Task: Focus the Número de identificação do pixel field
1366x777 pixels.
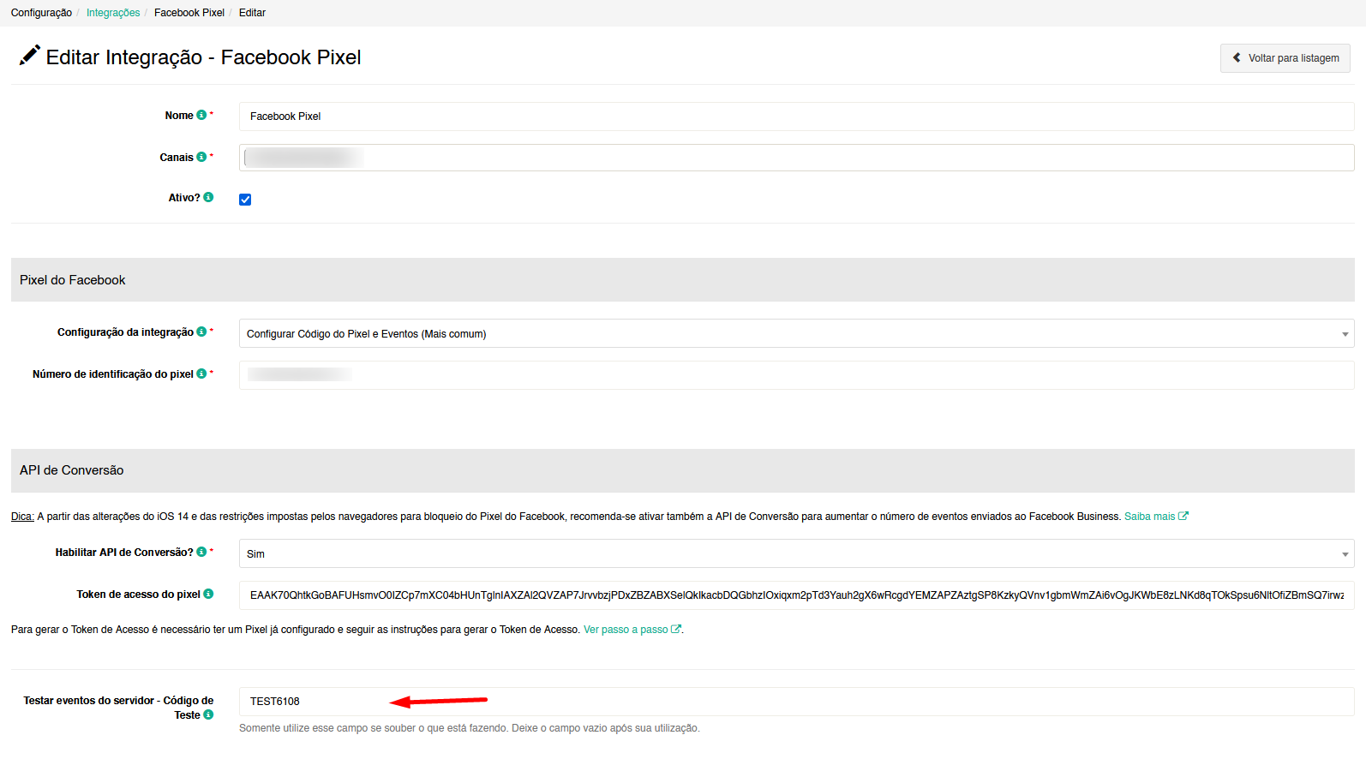Action: [x=796, y=375]
